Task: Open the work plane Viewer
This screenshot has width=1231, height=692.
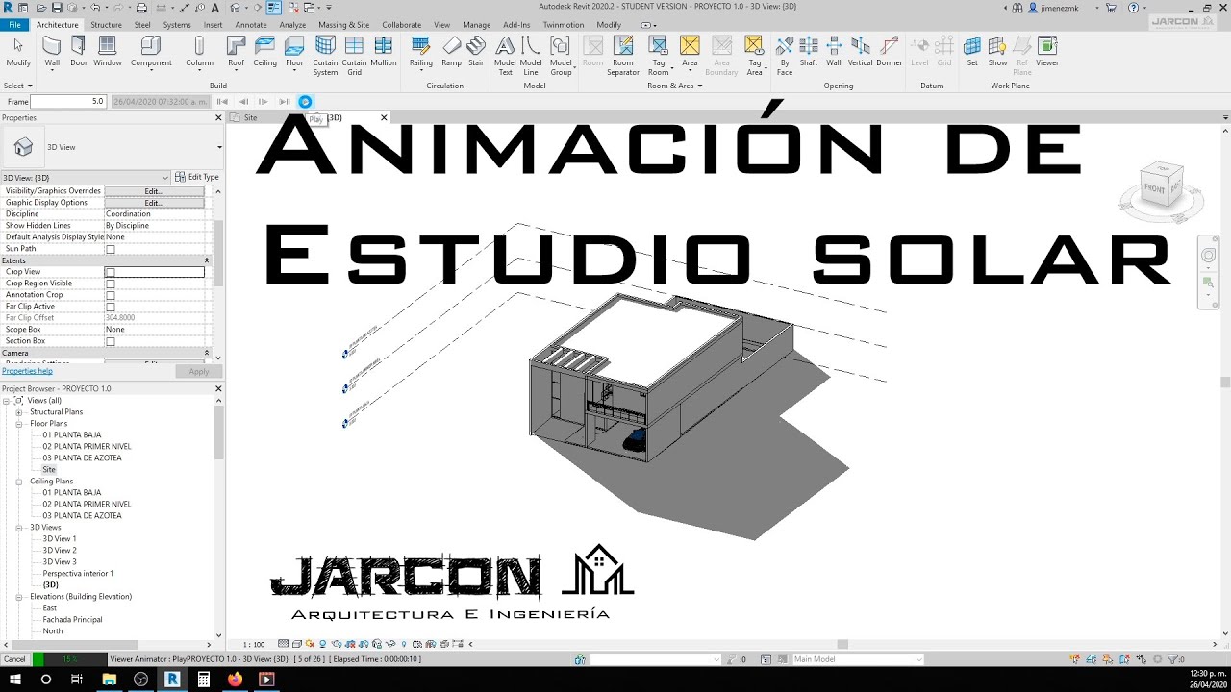Action: pos(1047,51)
